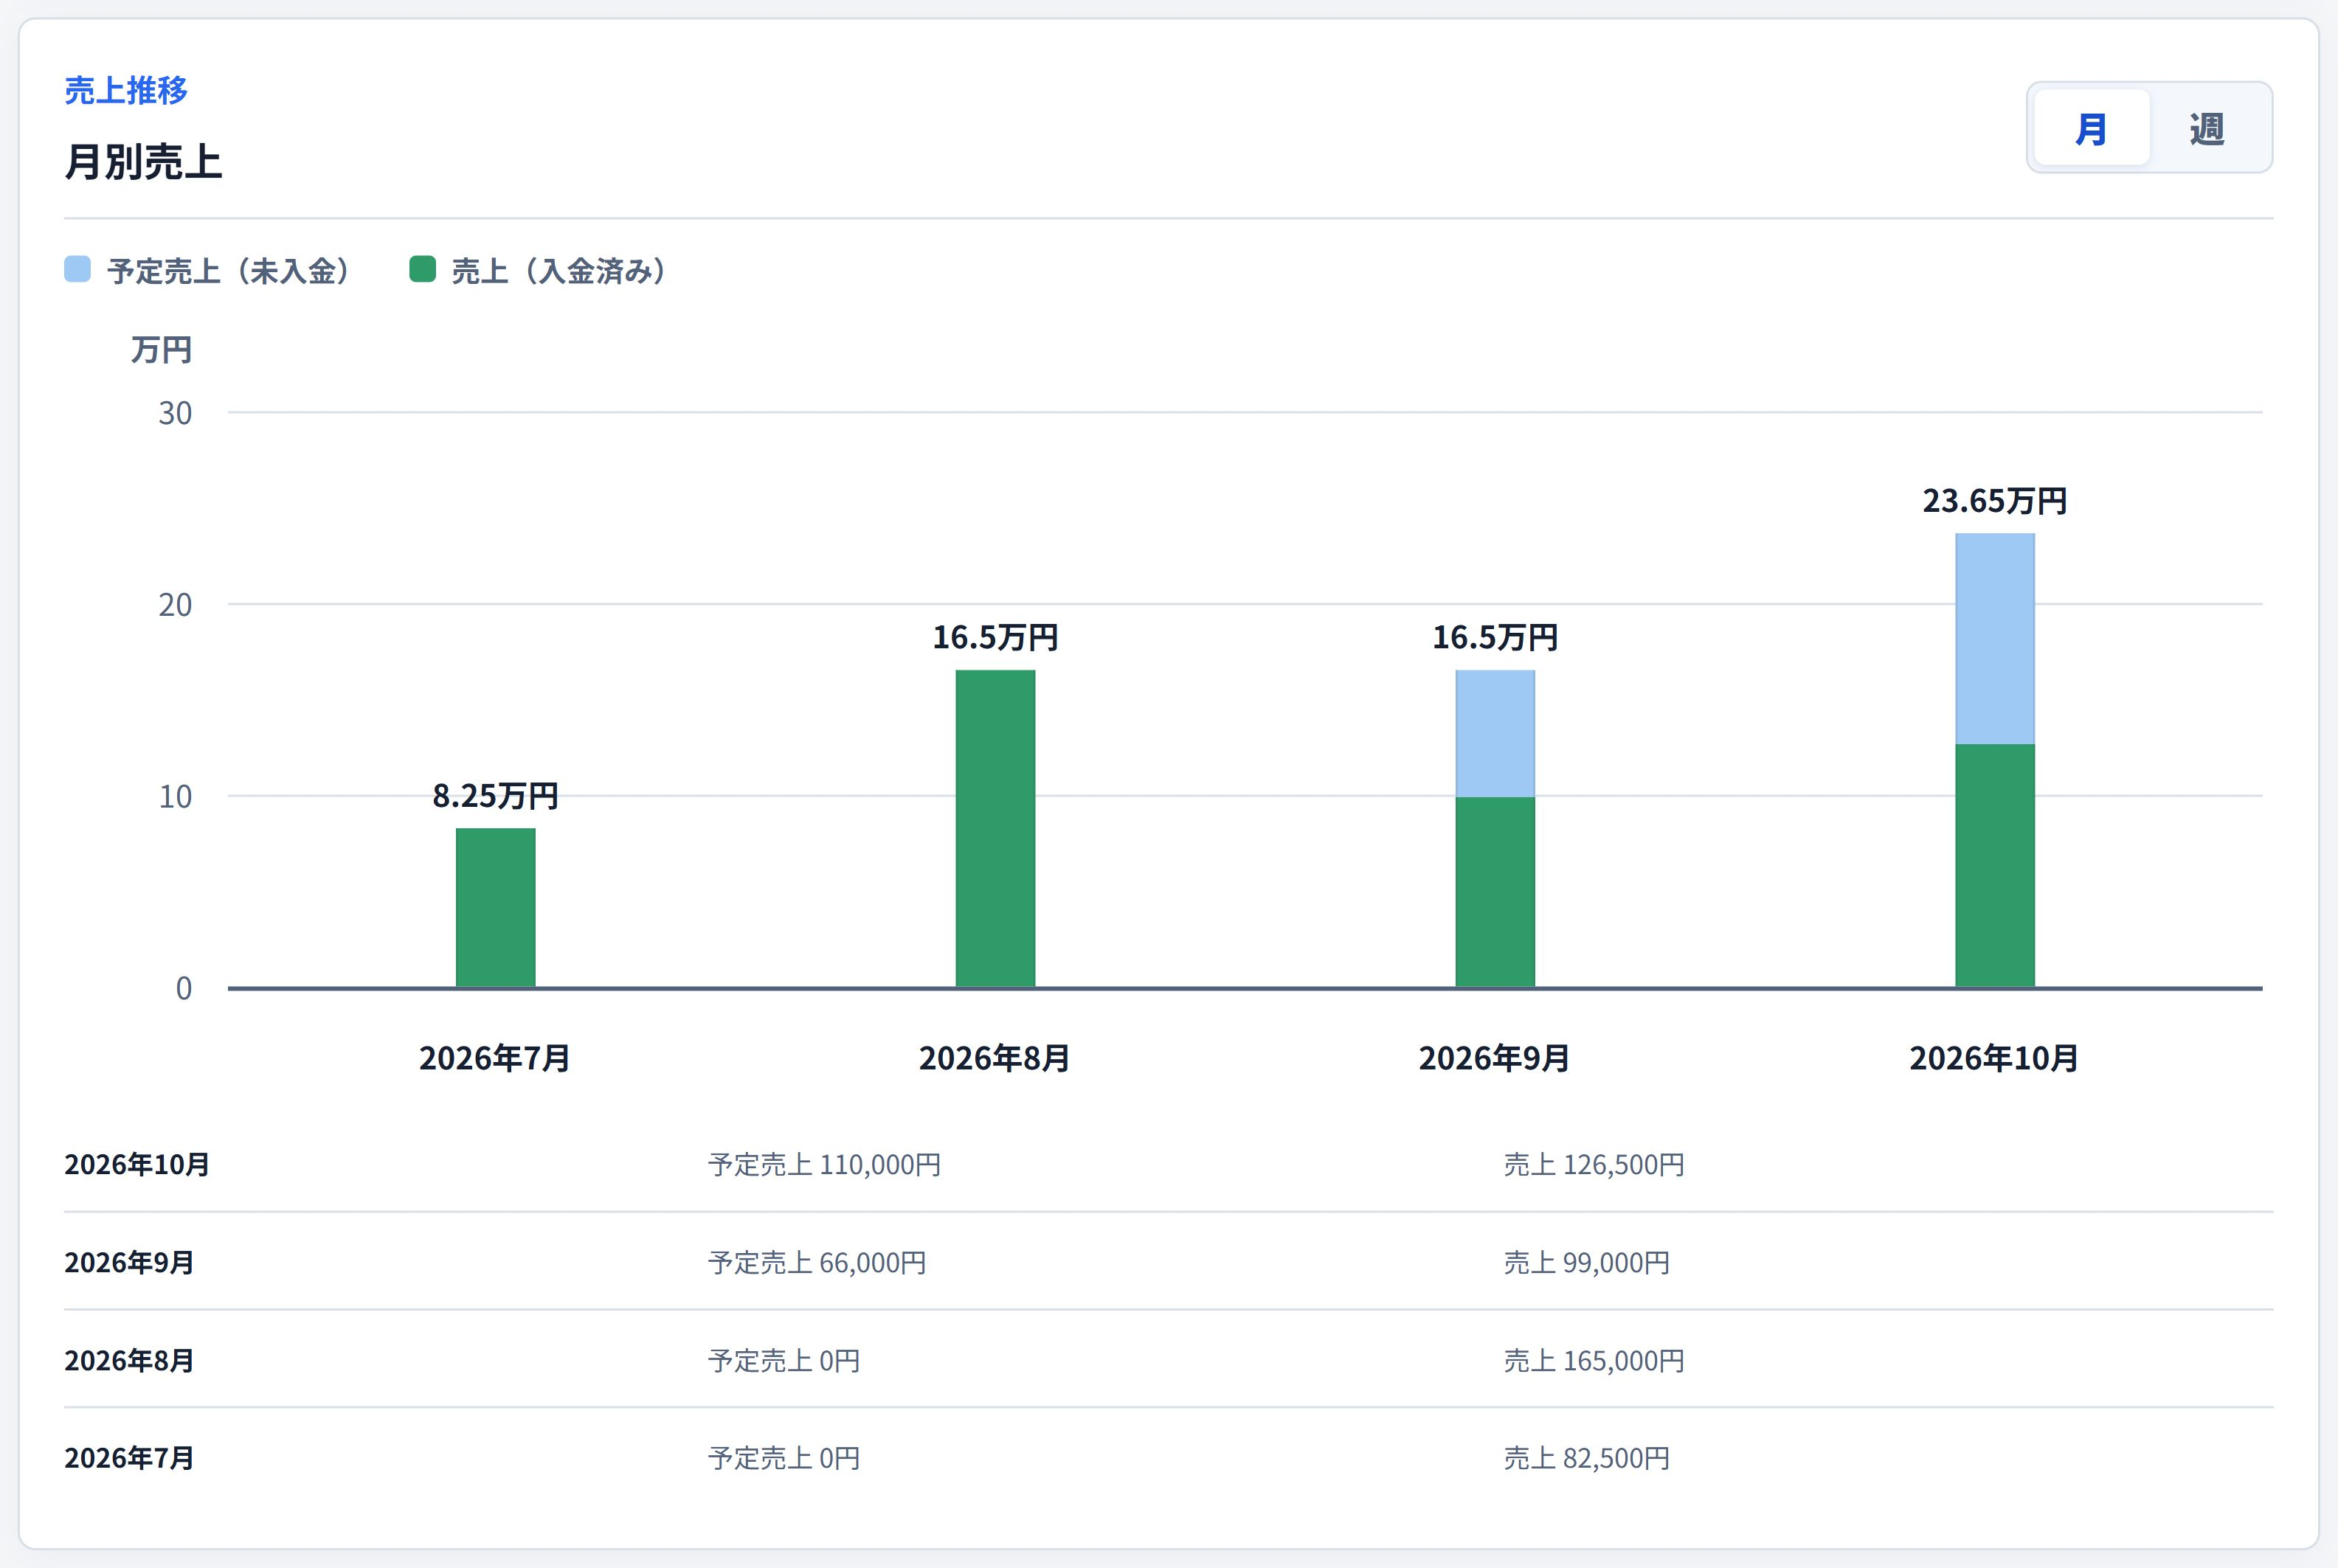The image size is (2338, 1568).
Task: Click the green 売上（入金済み） legend swatch
Action: click(422, 269)
